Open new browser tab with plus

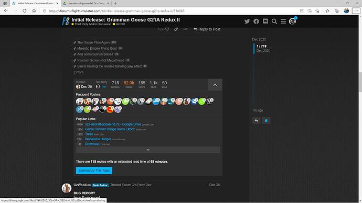point(115,3)
